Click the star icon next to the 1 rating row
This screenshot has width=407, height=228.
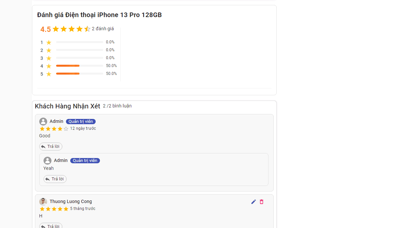(x=49, y=42)
